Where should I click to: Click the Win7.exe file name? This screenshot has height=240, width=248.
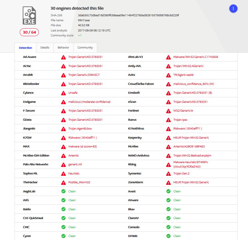click(x=84, y=20)
